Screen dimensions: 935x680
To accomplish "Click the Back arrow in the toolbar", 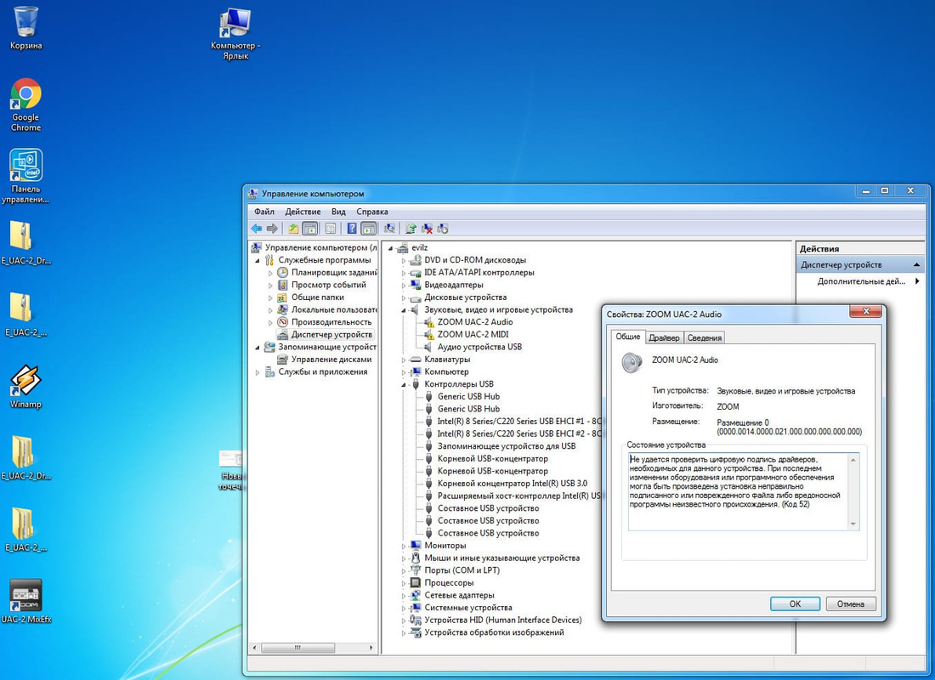I will pos(257,229).
